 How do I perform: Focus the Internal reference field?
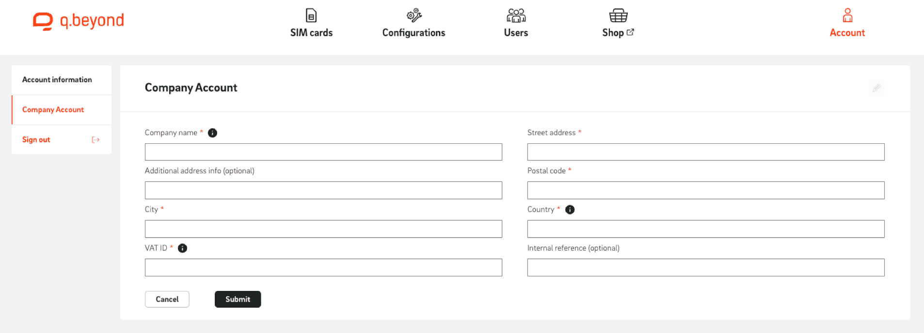705,268
